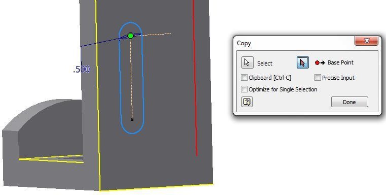Select the .500 dimension value
This screenshot has height=195, width=386.
[82, 69]
